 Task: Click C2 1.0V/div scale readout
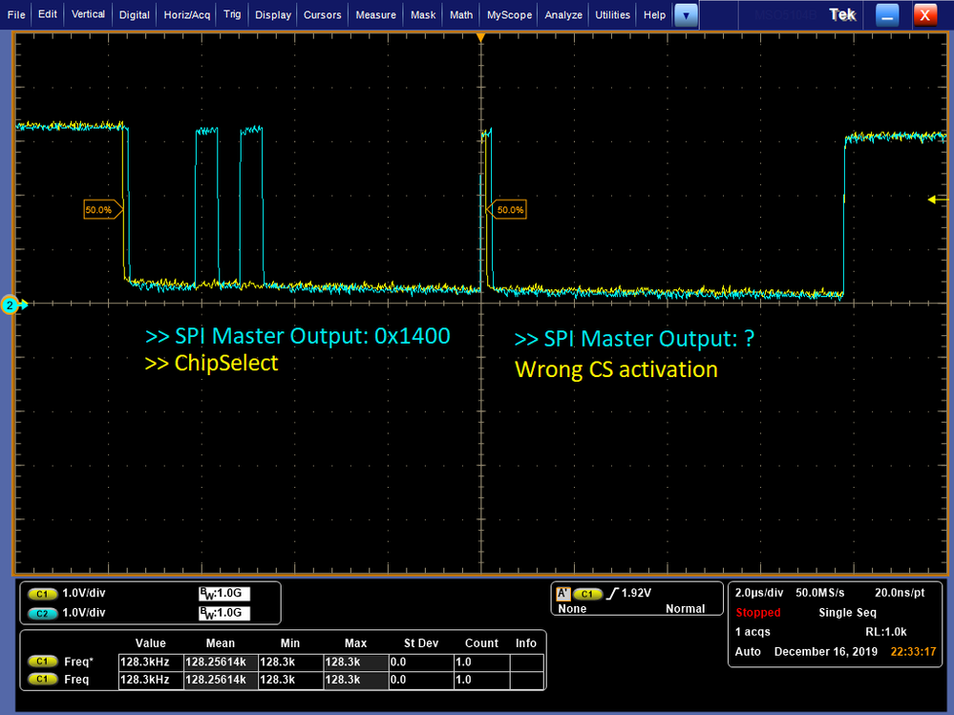[84, 613]
